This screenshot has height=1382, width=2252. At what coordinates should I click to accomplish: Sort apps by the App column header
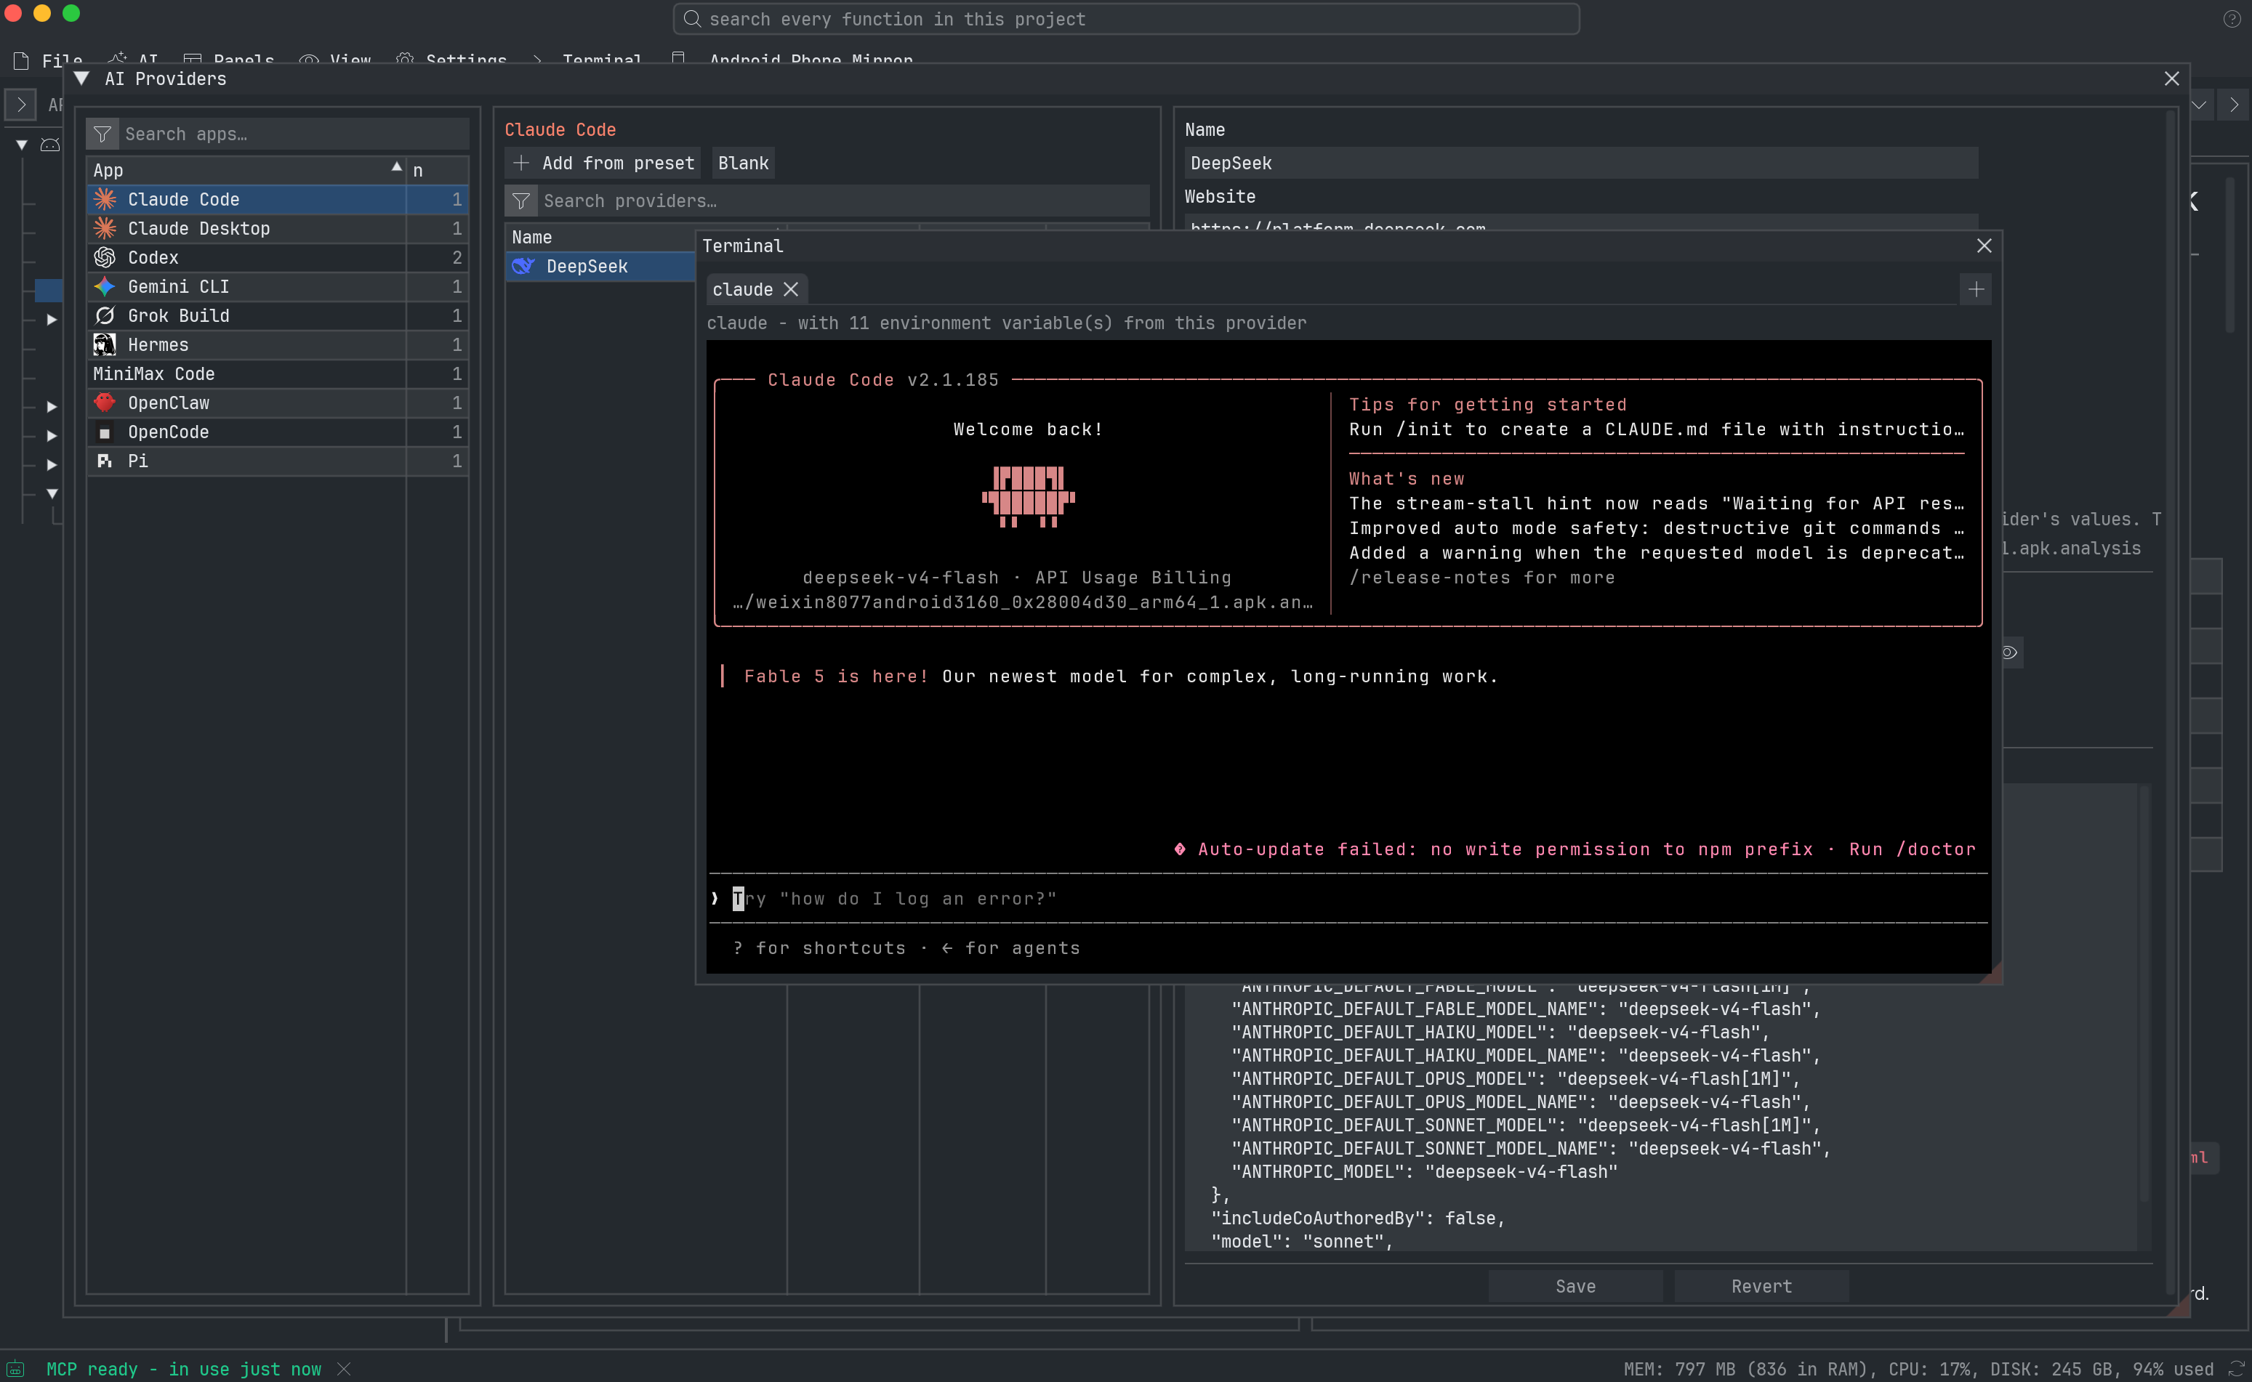(246, 171)
